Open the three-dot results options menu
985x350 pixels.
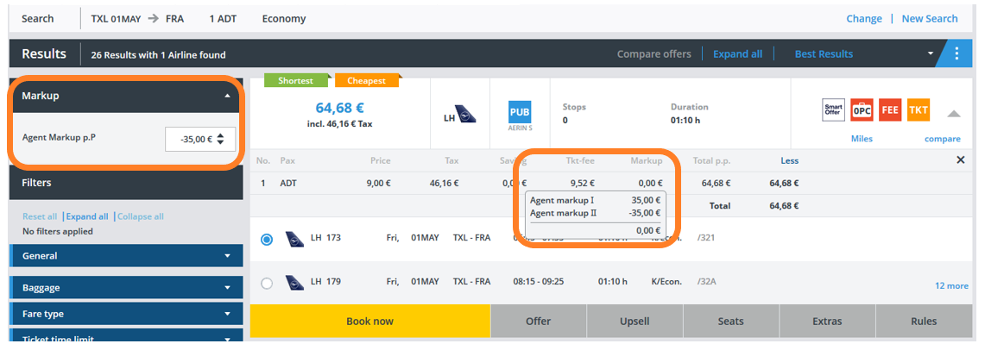coord(957,53)
